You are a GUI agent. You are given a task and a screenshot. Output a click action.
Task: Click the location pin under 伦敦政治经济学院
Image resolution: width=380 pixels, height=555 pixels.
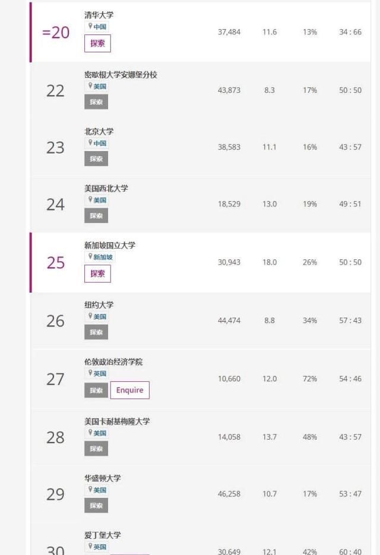tap(90, 374)
